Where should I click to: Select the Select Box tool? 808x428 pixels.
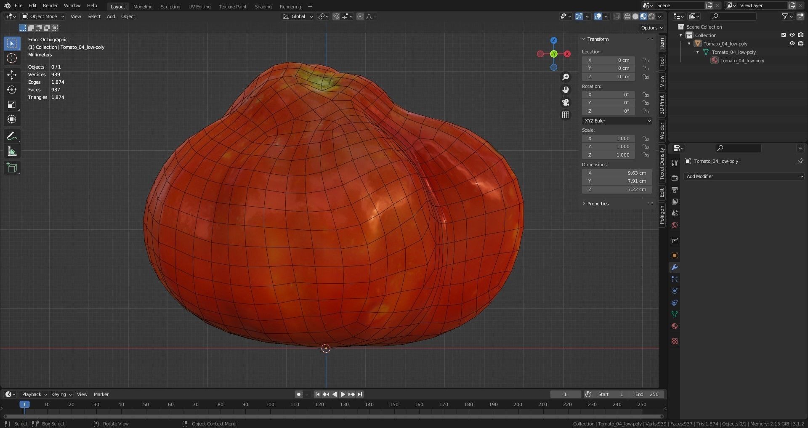(12, 43)
